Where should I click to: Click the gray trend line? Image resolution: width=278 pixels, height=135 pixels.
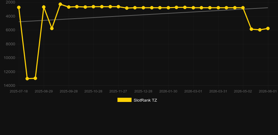click(x=143, y=15)
